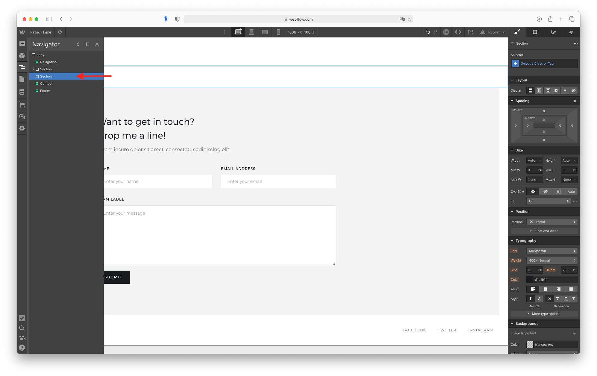
Task: Set Overflow to hidden
Action: pyautogui.click(x=546, y=192)
